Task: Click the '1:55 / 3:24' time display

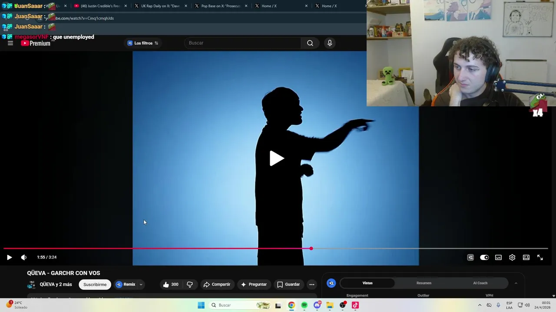Action: click(x=47, y=257)
